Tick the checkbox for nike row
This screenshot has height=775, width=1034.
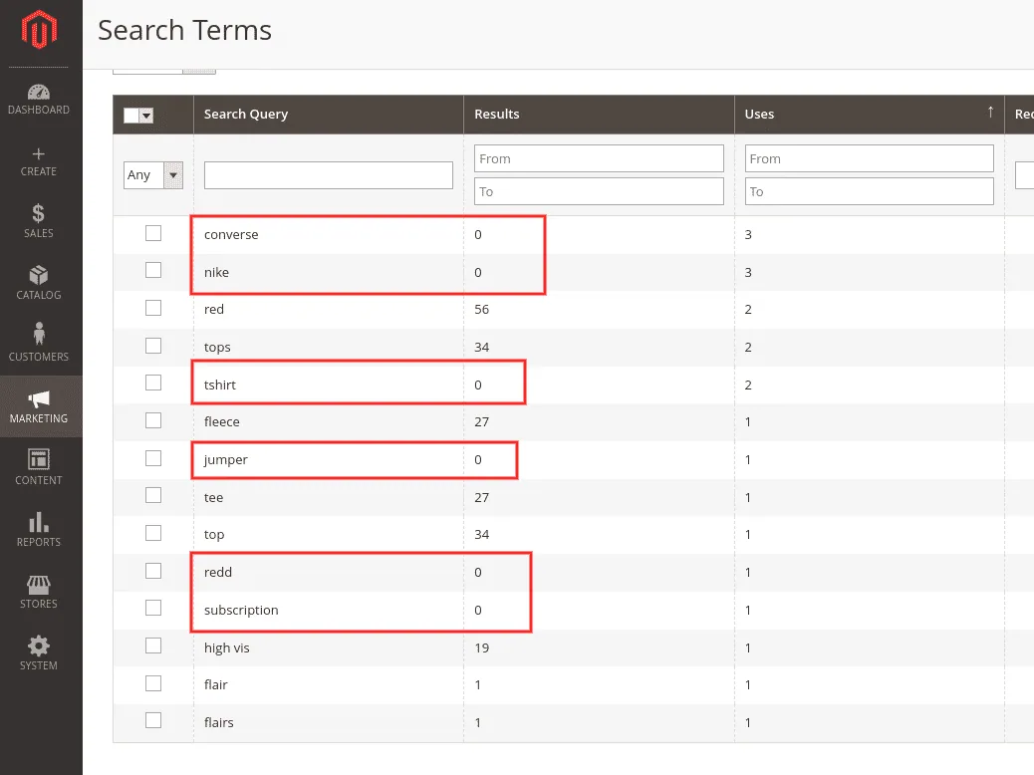click(x=153, y=270)
